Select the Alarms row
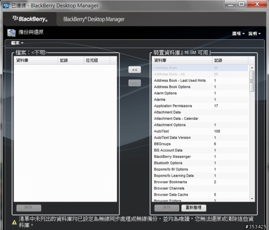Viewport: 269px width, 230px height. click(x=200, y=99)
